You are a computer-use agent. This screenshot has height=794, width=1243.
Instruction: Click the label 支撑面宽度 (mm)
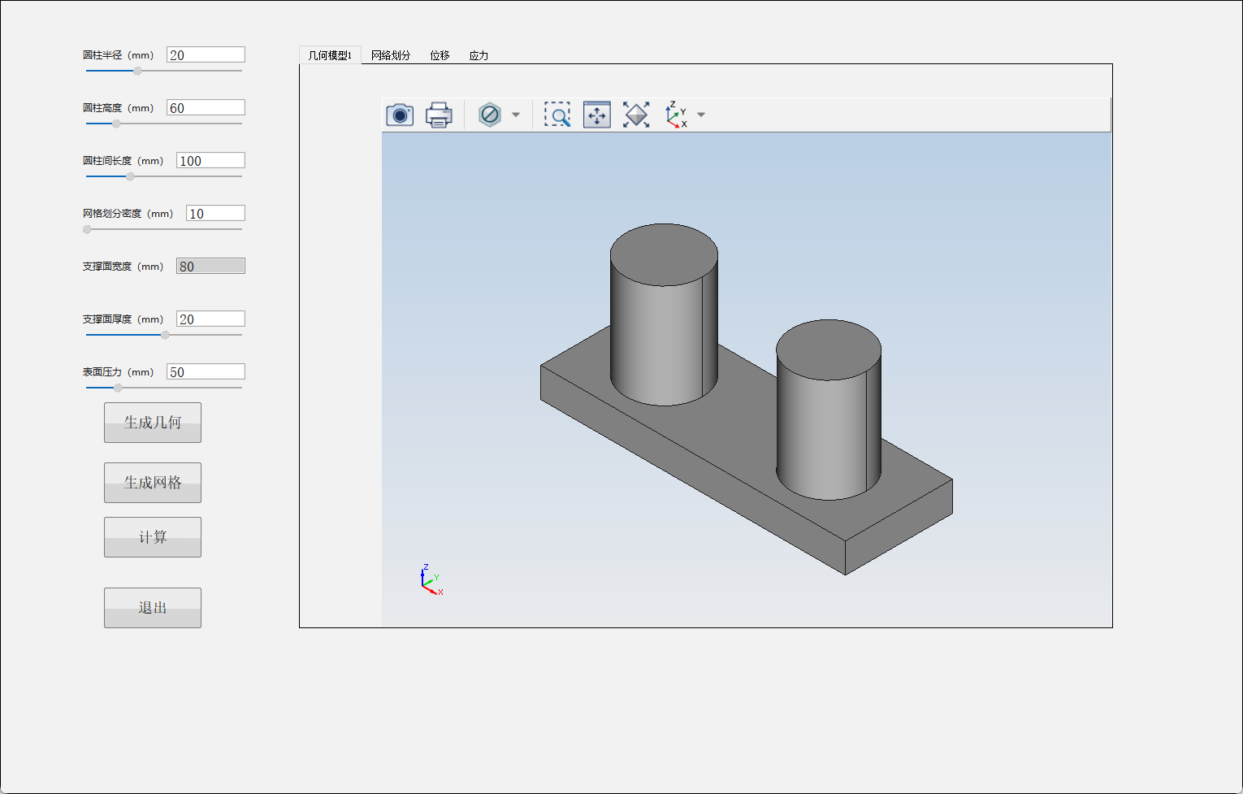click(x=123, y=267)
